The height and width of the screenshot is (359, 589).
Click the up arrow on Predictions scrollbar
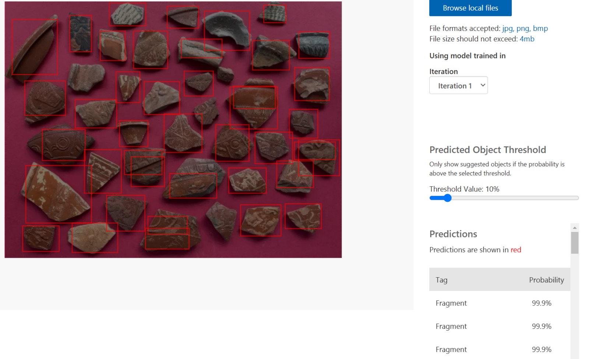click(x=574, y=228)
